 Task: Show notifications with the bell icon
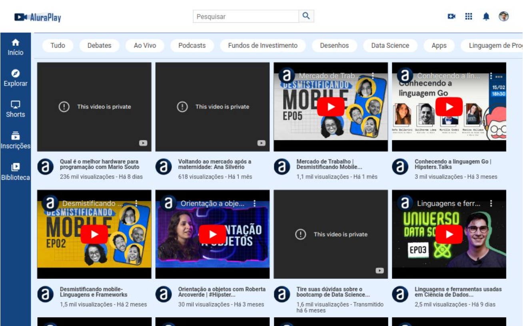click(486, 16)
